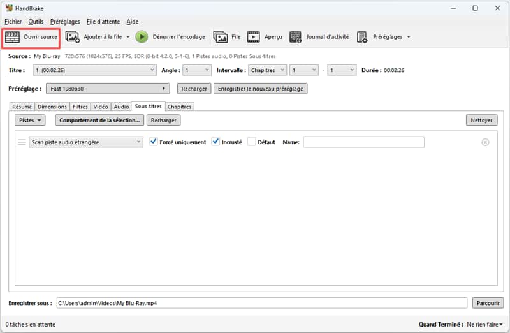Screen dimensions: 510x333
Task: Open the File d'attente menu
Action: 103,22
